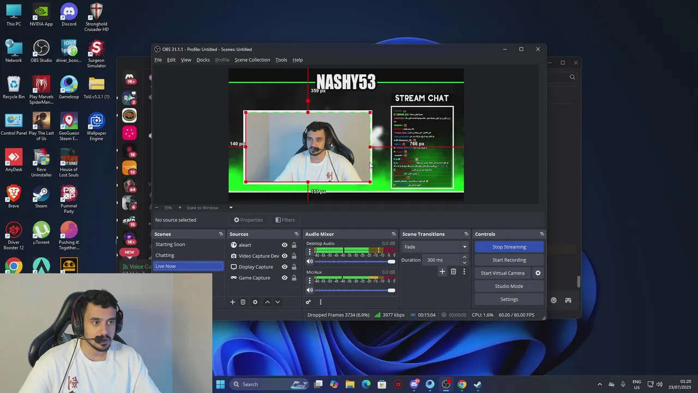
Task: Mute Desktop Audio speaker icon
Action: [x=310, y=261]
